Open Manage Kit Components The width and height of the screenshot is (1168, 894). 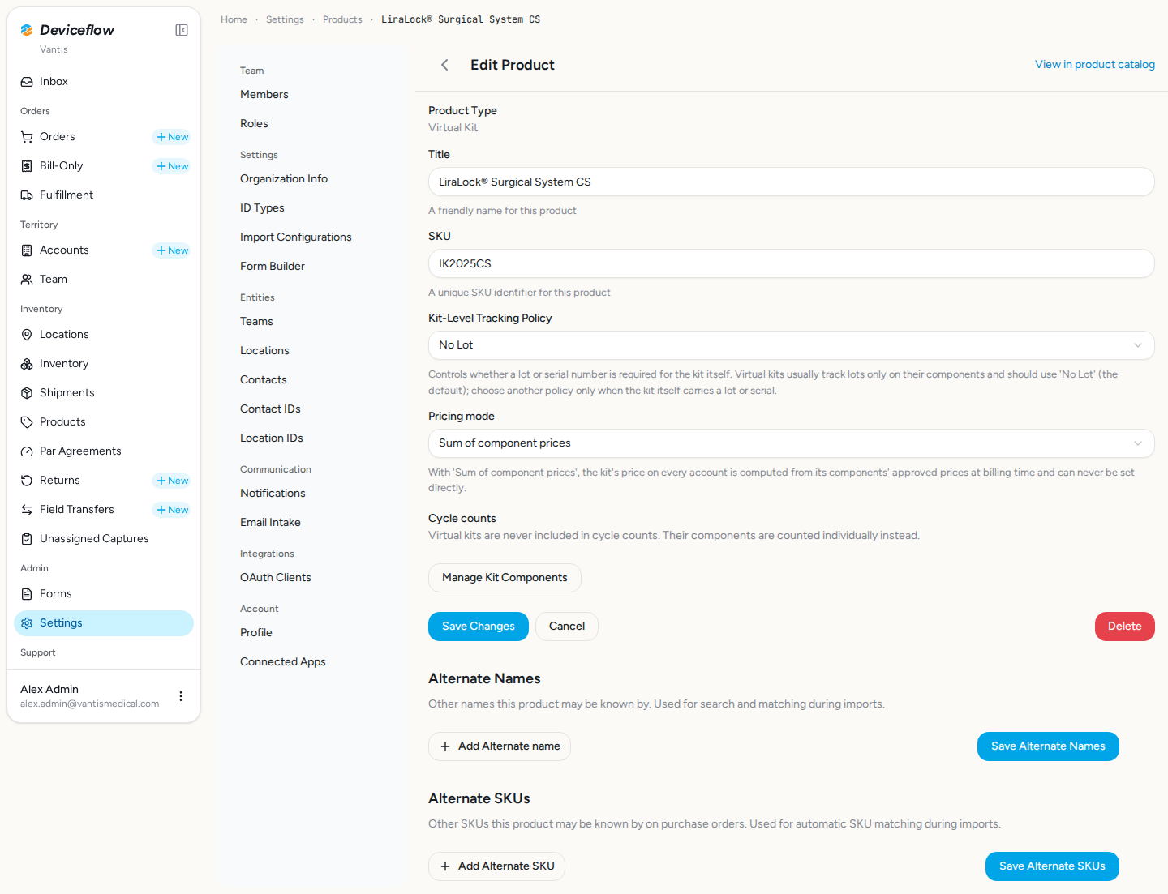pyautogui.click(x=505, y=578)
